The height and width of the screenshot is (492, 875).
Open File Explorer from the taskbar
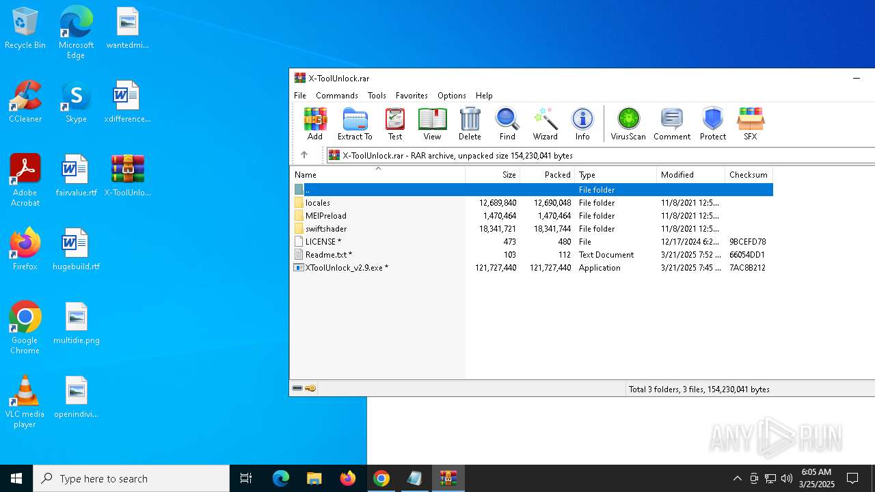tap(314, 478)
